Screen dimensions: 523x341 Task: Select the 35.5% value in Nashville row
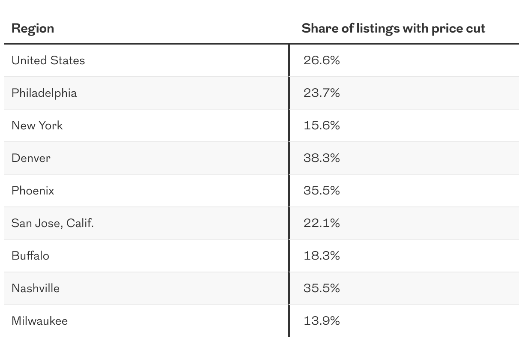pyautogui.click(x=322, y=288)
